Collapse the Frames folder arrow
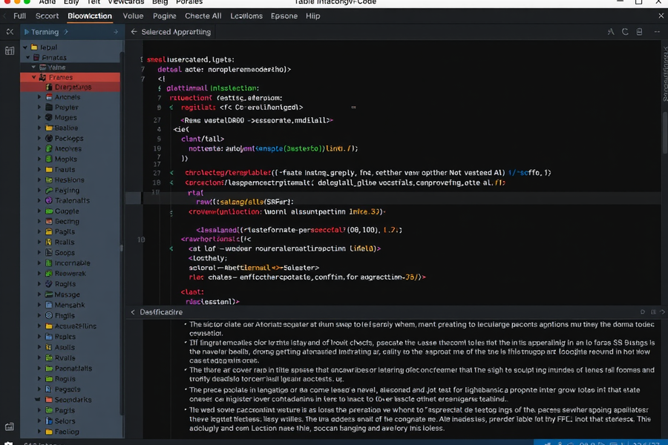The image size is (668, 445). tap(34, 77)
